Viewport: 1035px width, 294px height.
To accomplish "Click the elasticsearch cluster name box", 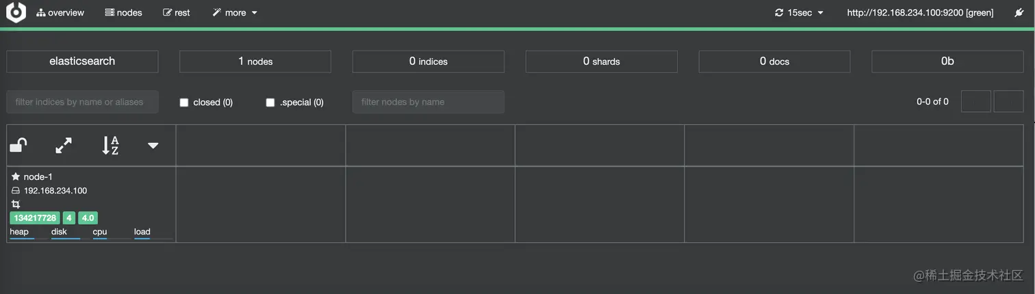I will tap(82, 62).
